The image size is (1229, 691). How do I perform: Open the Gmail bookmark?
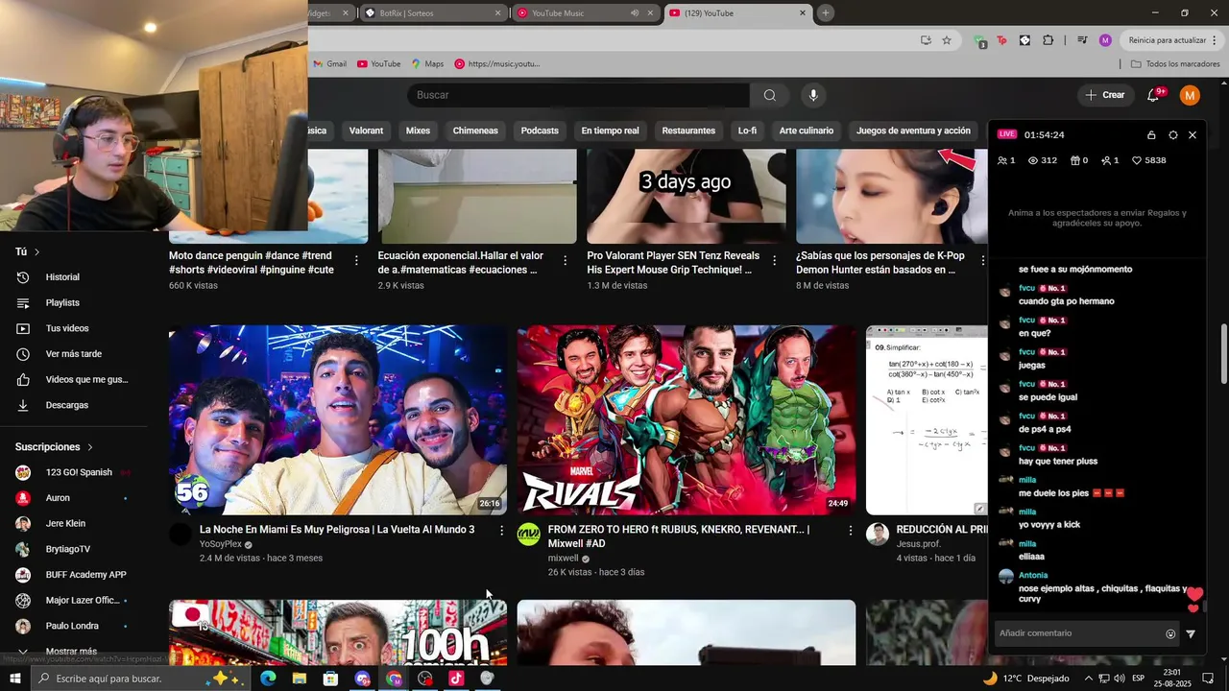(x=329, y=64)
